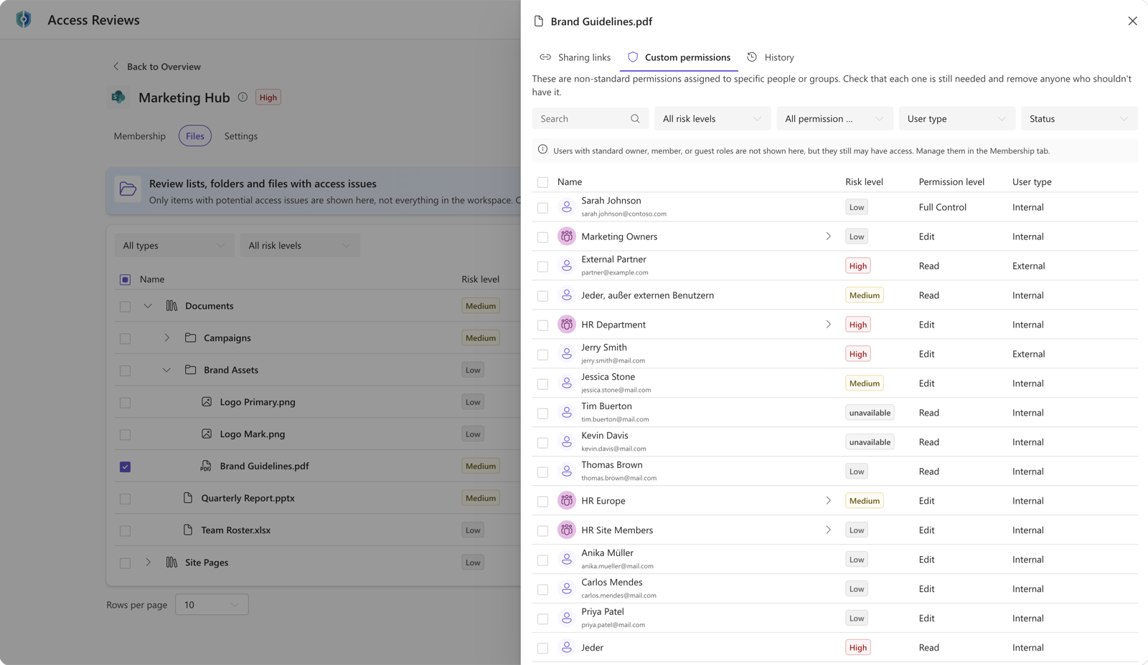This screenshot has width=1148, height=665.
Task: Open the All permission levels dropdown
Action: tap(834, 119)
